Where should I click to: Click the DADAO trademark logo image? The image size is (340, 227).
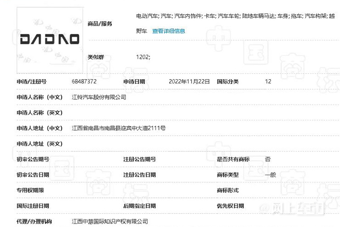click(50, 40)
